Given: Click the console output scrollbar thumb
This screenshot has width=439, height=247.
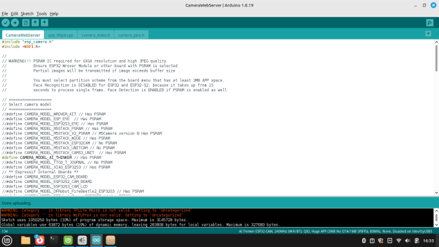Looking at the screenshot, I should (x=436, y=217).
